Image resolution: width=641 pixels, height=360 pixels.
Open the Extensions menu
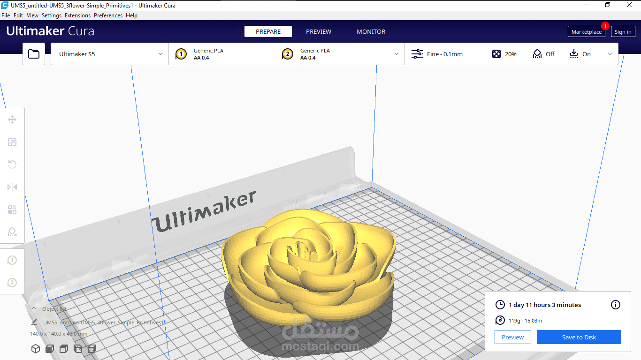coord(78,15)
